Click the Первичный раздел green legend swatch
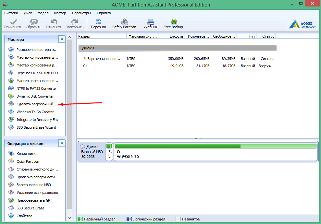The image size is (321, 224). (x=80, y=219)
